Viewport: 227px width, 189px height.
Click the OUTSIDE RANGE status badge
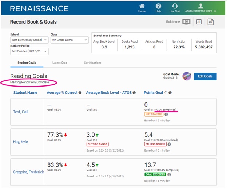pos(97,144)
